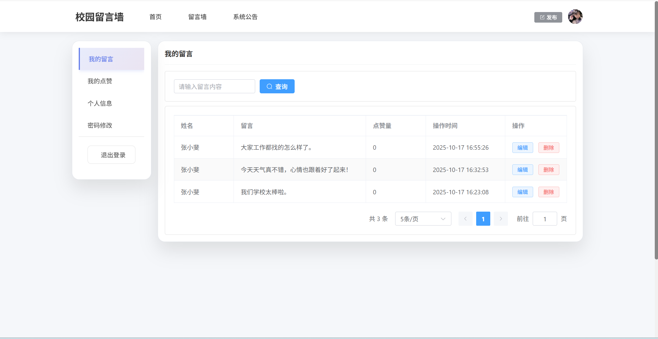Screen dimensions: 658x339
Task: Click the user avatar in the header
Action: tap(575, 17)
